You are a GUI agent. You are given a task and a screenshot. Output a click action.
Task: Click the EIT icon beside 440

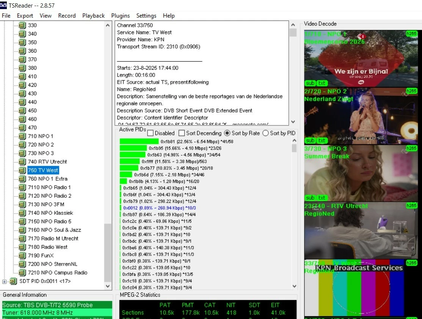click(22, 102)
